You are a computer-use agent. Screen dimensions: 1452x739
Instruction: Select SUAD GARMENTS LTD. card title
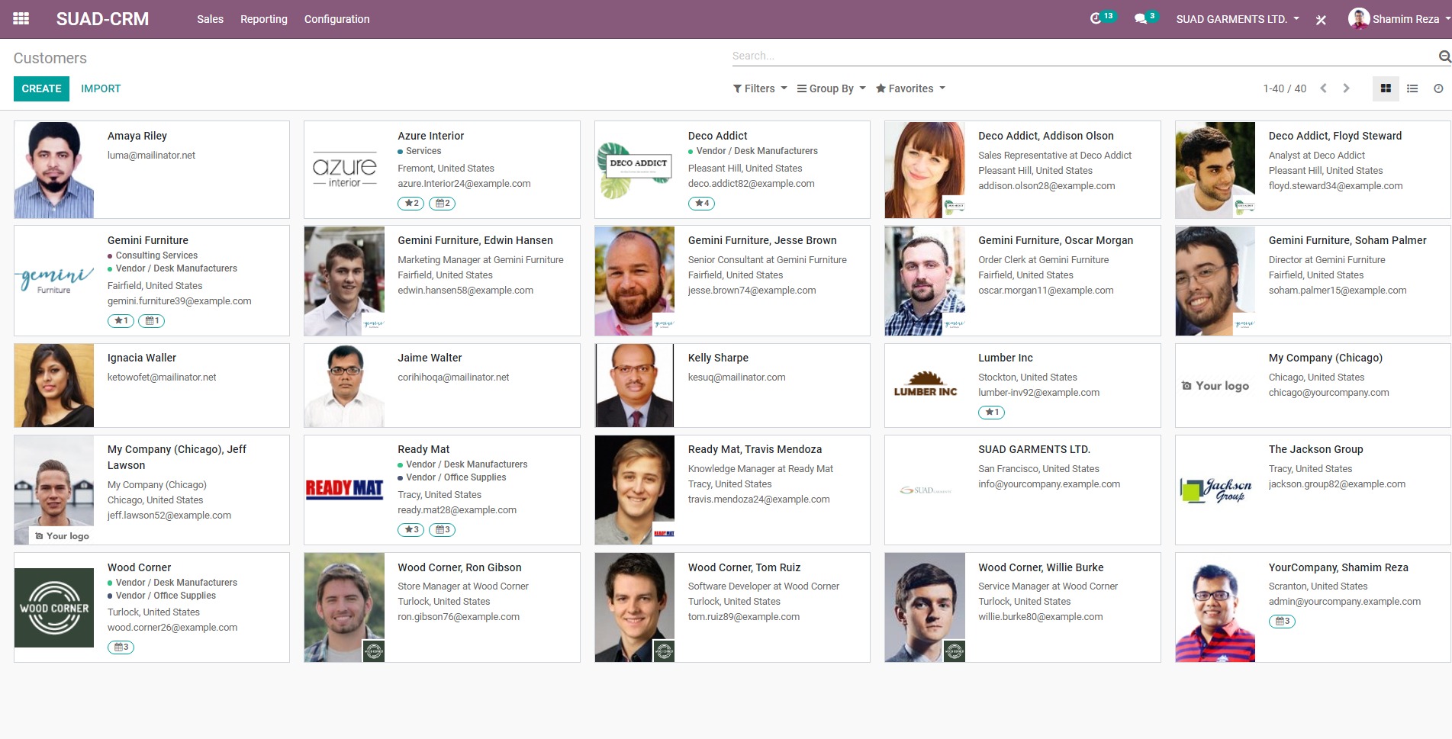coord(1034,449)
